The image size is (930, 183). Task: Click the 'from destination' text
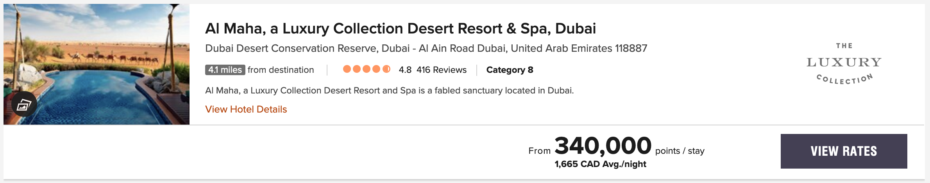click(x=281, y=70)
